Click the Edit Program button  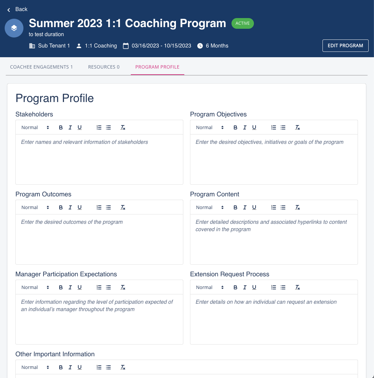[345, 46]
